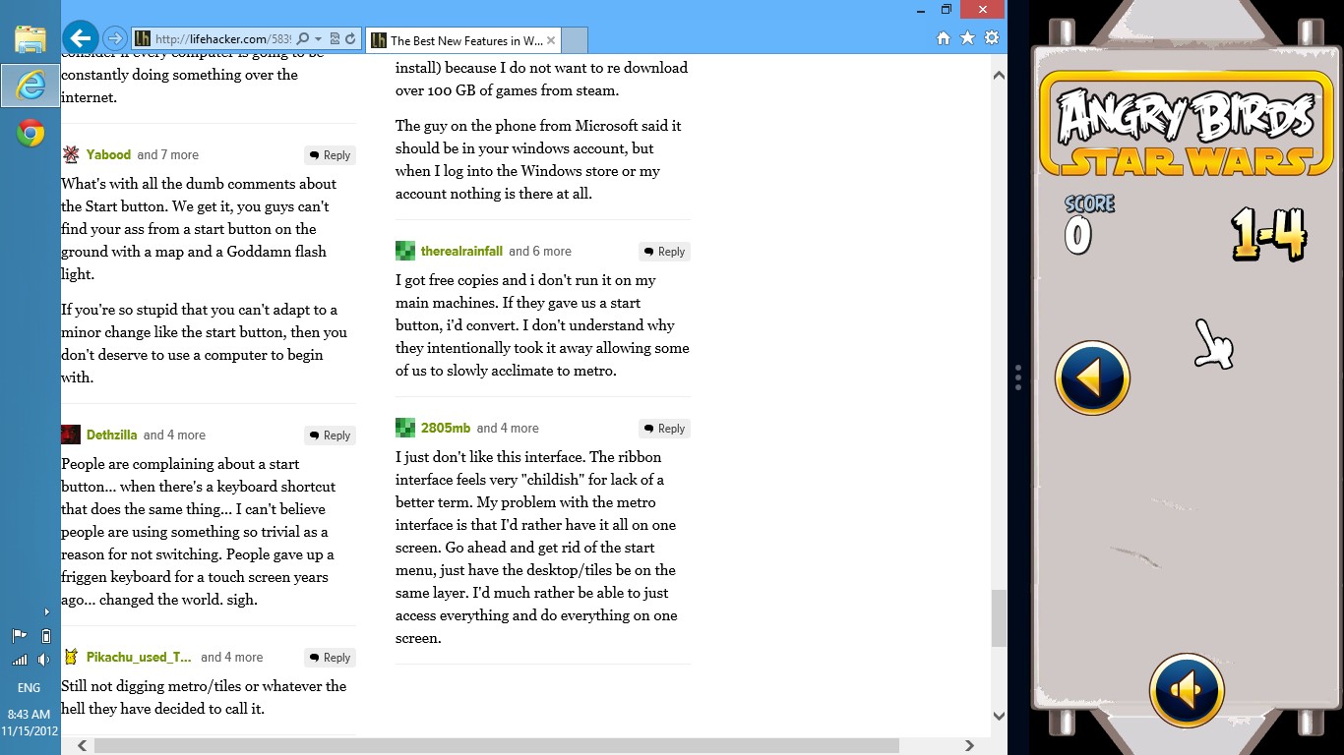Switch input language via ENG indicator
1344x755 pixels.
tap(30, 688)
